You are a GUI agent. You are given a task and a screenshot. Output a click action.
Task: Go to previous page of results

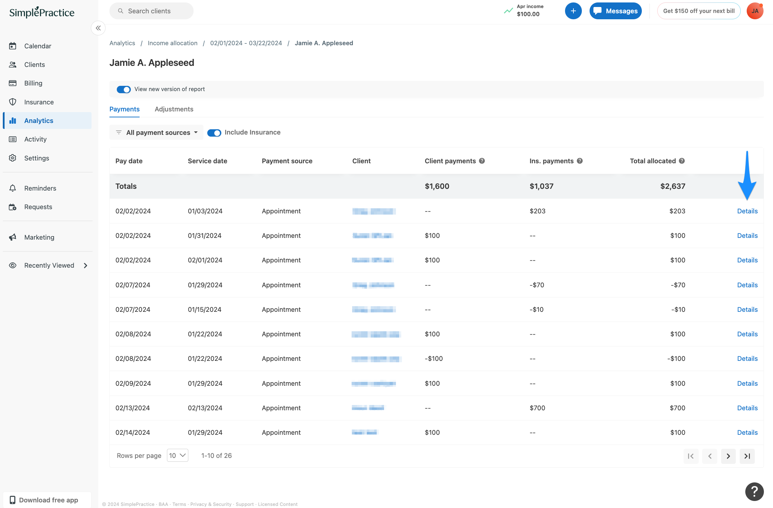(x=710, y=456)
